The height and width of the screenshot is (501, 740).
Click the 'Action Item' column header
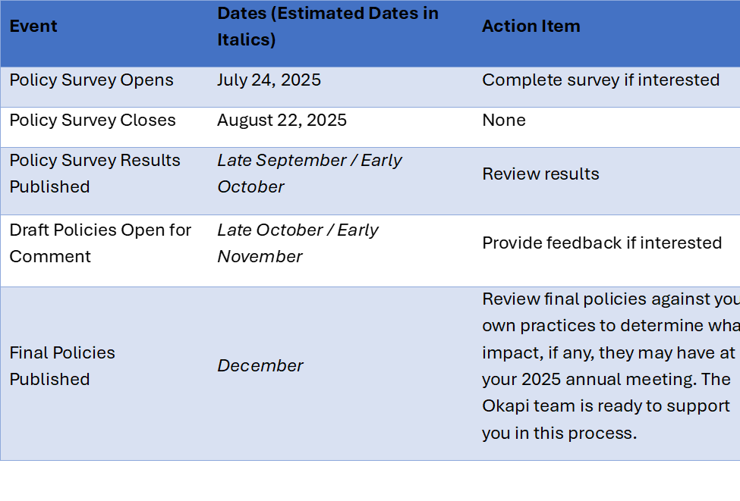(x=531, y=27)
